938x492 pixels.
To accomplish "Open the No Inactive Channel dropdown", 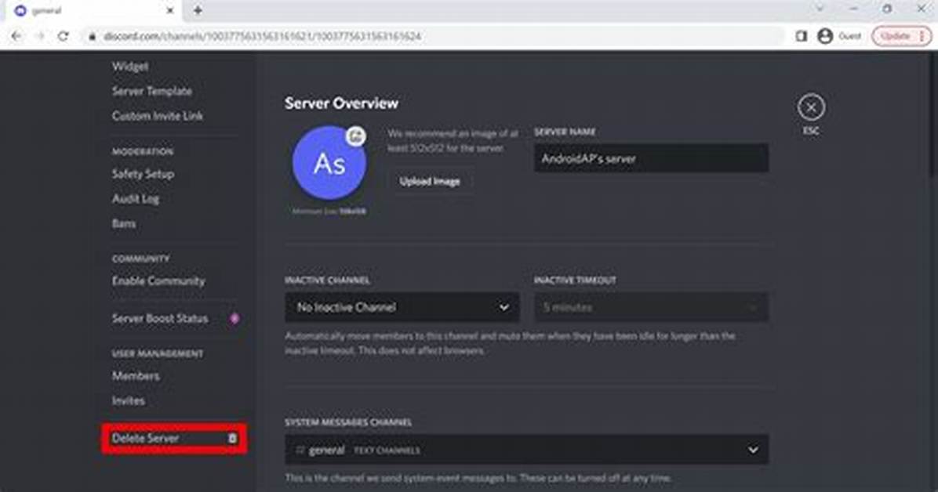I will [x=402, y=307].
